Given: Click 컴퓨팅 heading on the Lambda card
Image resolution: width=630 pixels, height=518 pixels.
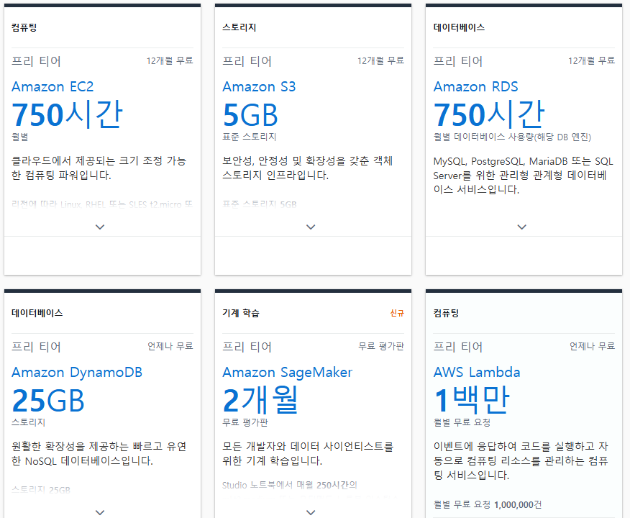Looking at the screenshot, I should pos(446,313).
